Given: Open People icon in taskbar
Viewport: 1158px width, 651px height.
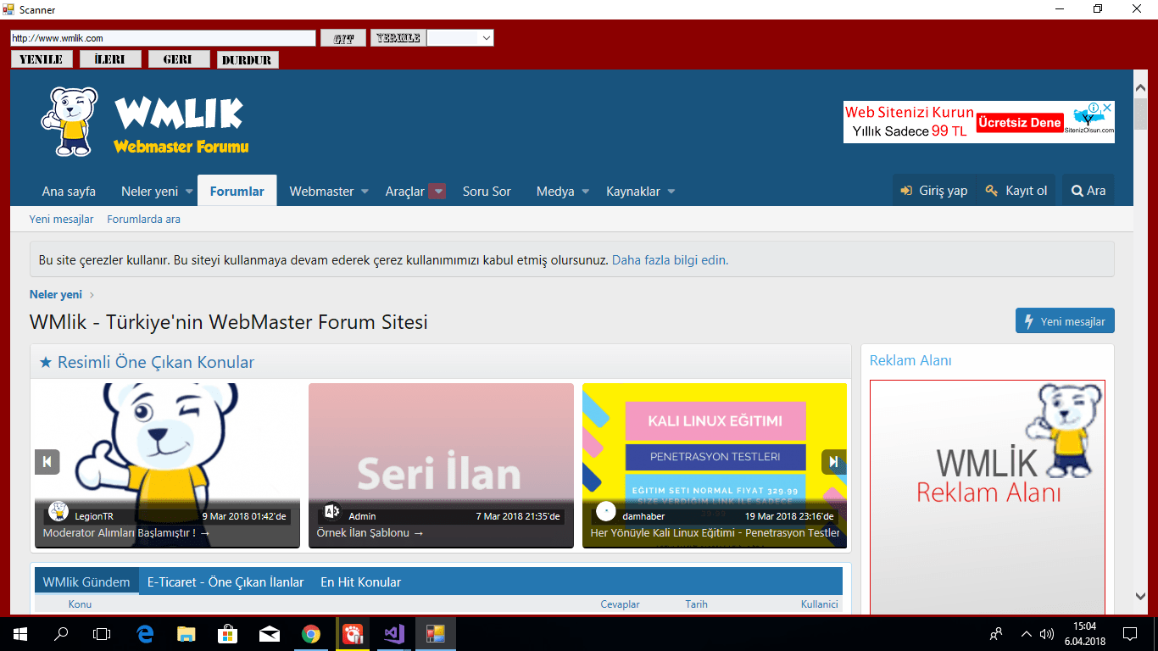Looking at the screenshot, I should click(x=996, y=633).
